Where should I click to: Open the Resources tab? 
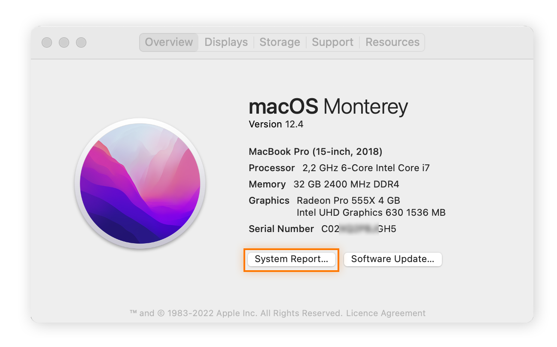[x=392, y=42]
